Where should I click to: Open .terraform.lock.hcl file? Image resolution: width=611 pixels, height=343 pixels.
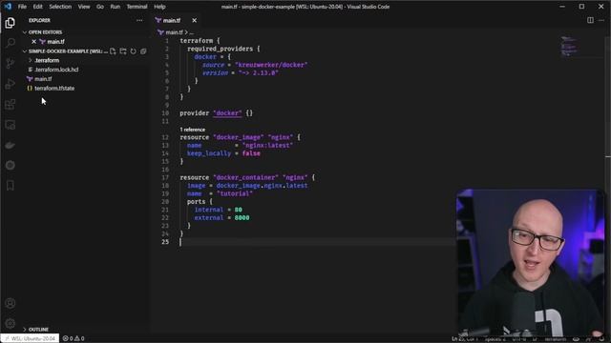pyautogui.click(x=56, y=70)
